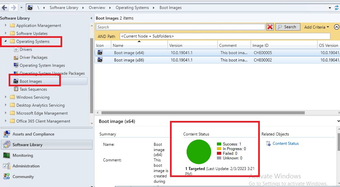Open the Add Criteria dropdown
Image resolution: width=340 pixels, height=187 pixels.
(x=317, y=27)
